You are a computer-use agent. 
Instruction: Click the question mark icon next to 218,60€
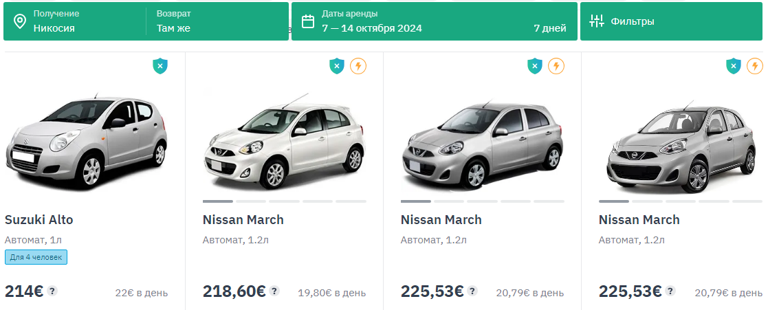[274, 291]
